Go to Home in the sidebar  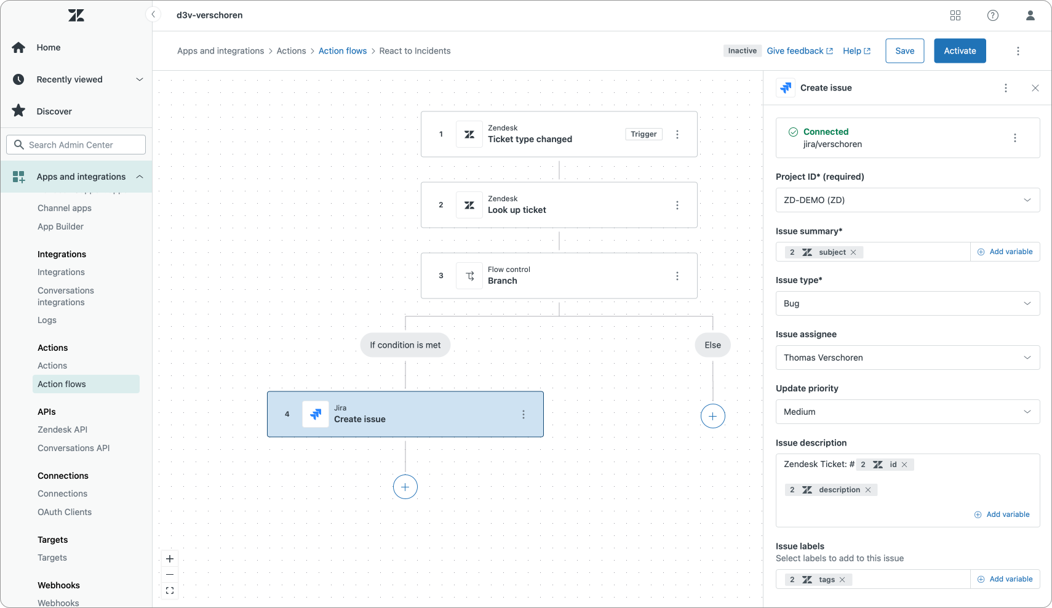pos(49,47)
